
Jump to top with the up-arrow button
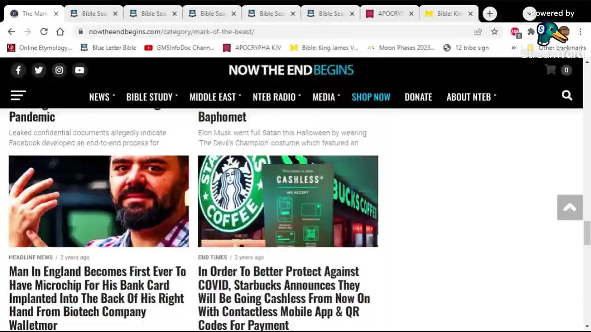point(570,207)
